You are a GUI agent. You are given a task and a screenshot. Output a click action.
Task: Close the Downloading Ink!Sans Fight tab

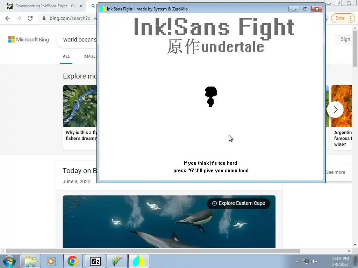click(81, 6)
